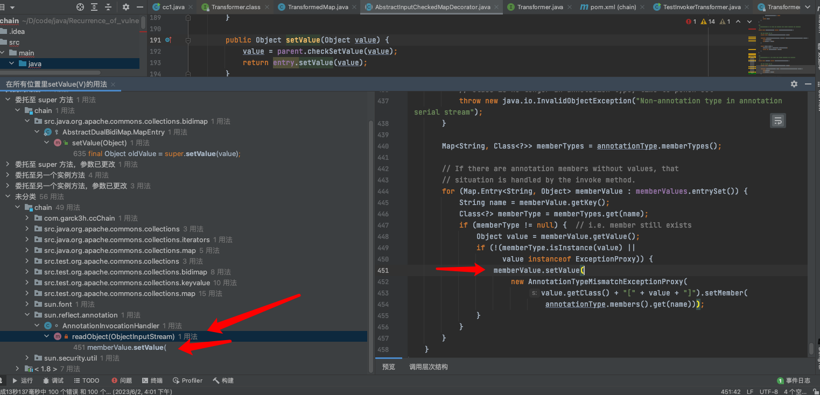Select the AnnotationInvocationHandler class node
The width and height of the screenshot is (820, 395).
tap(110, 326)
